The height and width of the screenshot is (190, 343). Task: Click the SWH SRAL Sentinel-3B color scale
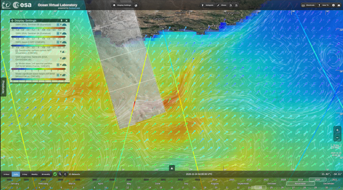[x=38, y=28]
